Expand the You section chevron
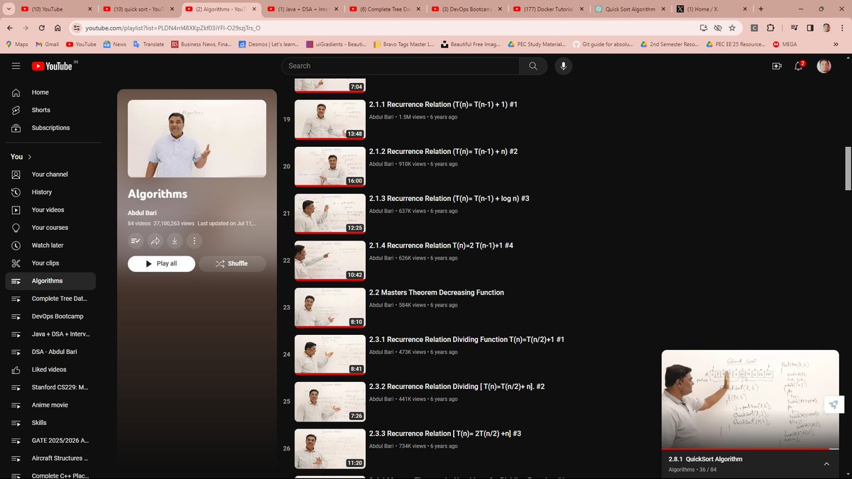The image size is (852, 479). (30, 157)
